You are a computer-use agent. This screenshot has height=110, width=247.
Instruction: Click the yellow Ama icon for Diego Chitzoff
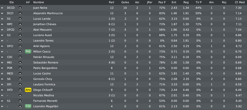[28, 90]
